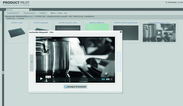Go to next media with right arrow
This screenshot has width=183, height=106.
pos(119,62)
